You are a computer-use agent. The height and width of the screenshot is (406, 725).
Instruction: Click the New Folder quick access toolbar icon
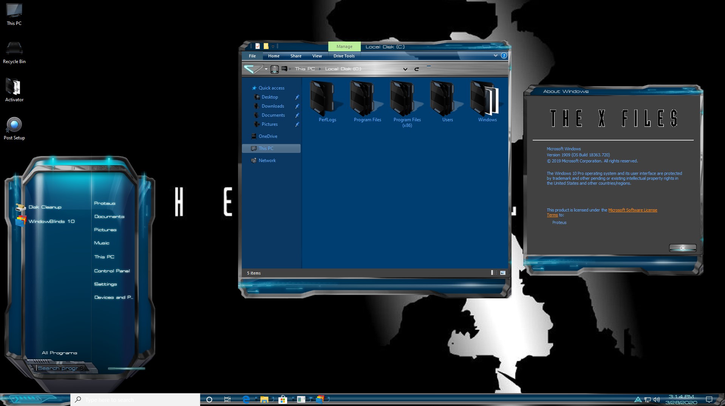[266, 46]
